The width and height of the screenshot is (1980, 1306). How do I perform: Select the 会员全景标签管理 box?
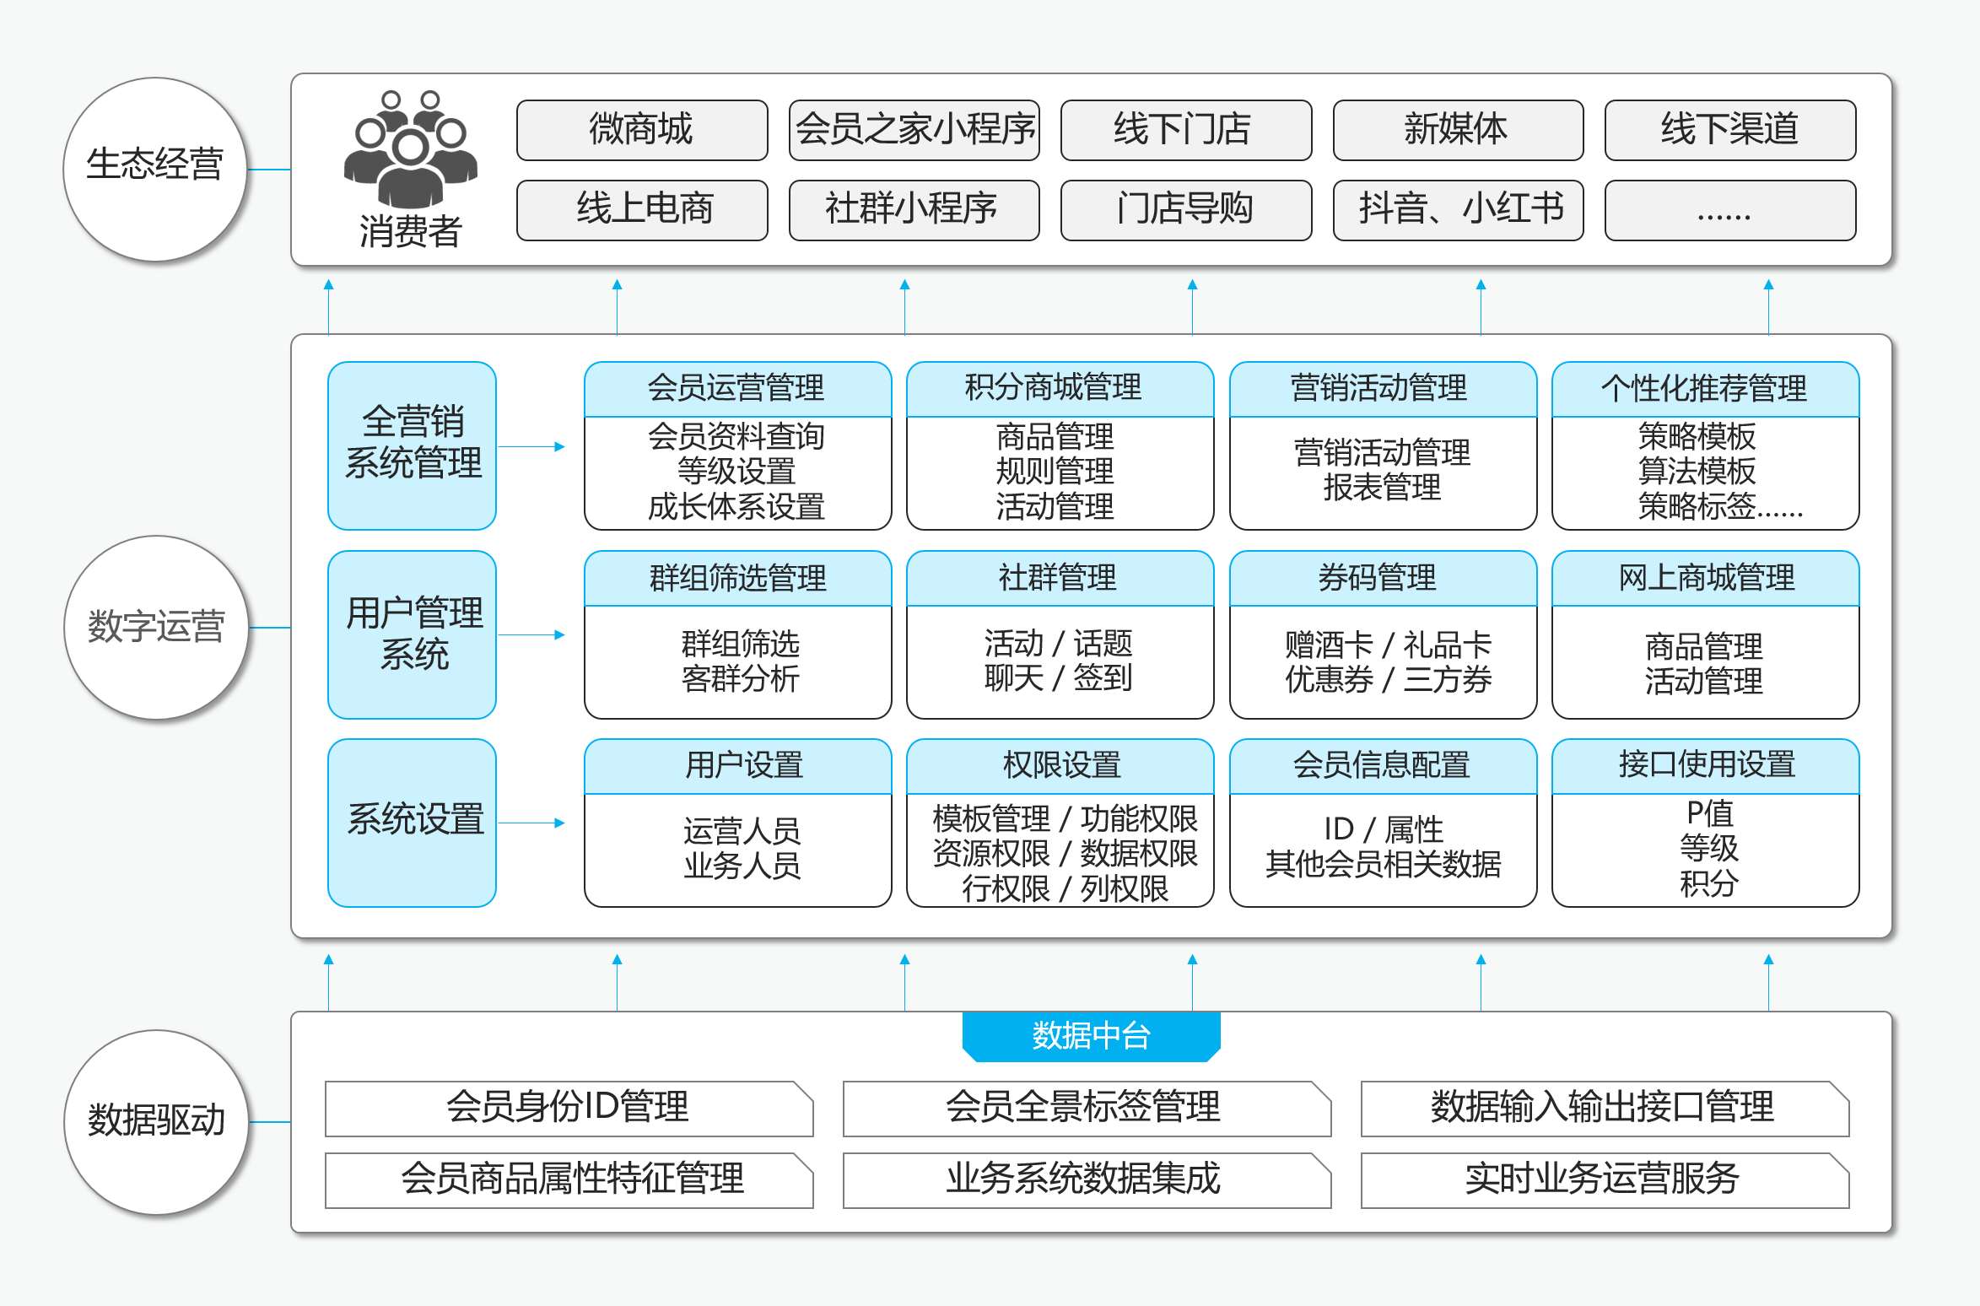(x=1087, y=1109)
